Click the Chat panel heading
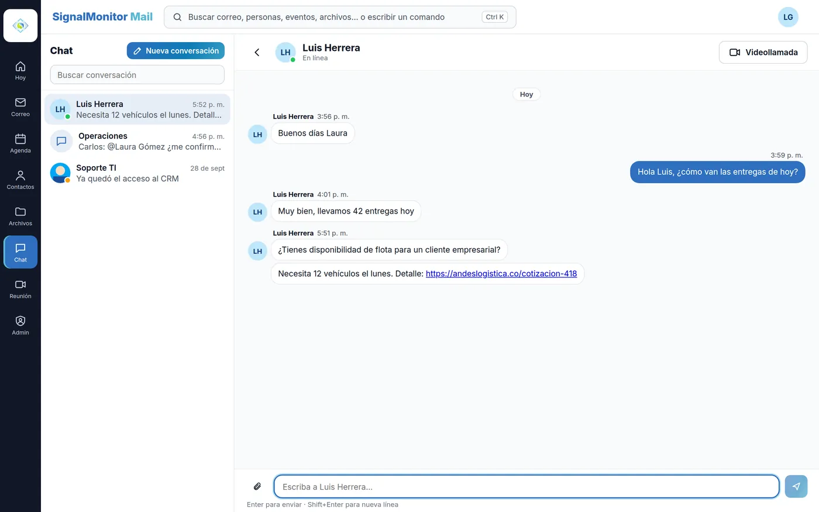 pyautogui.click(x=61, y=51)
